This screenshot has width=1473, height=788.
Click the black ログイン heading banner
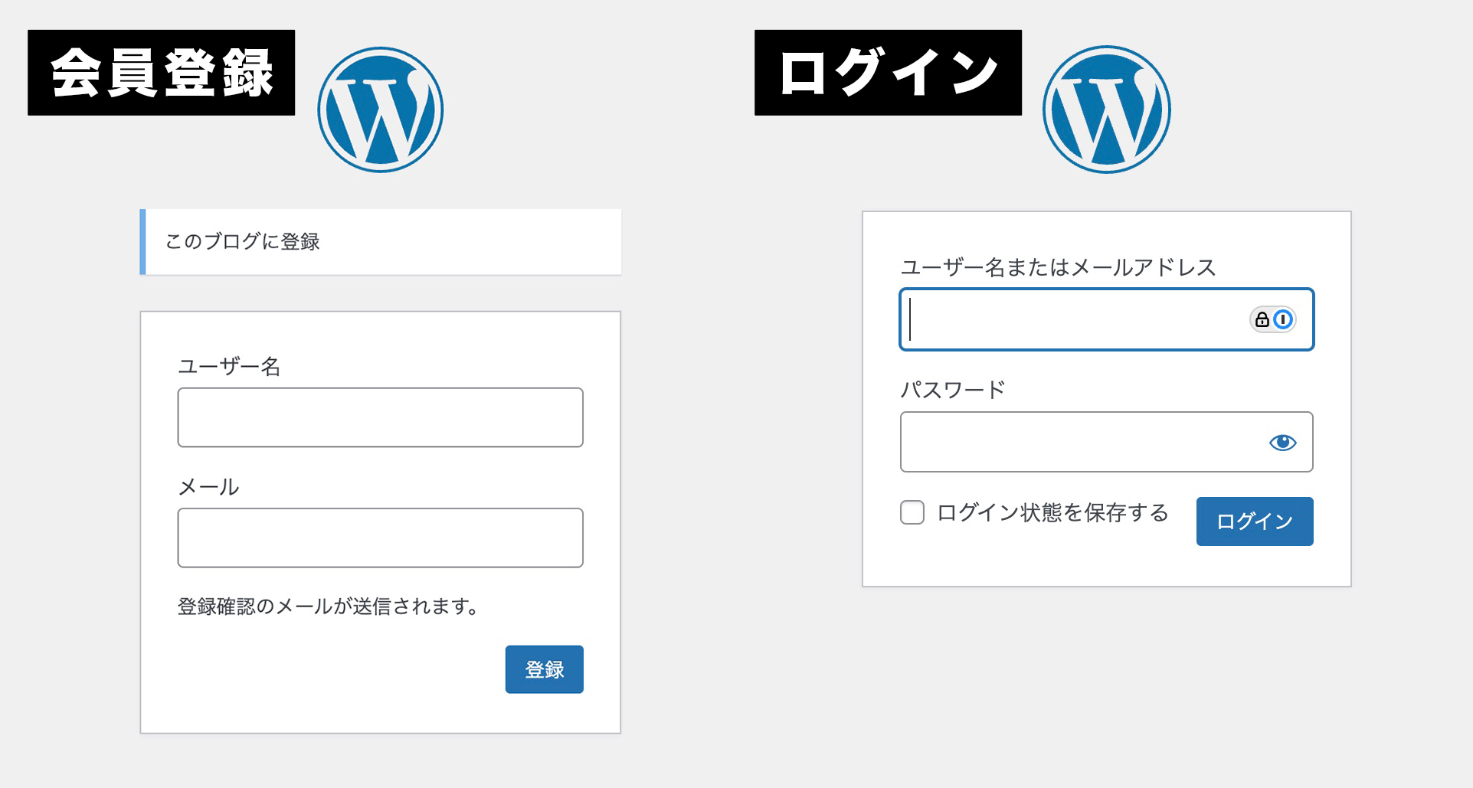888,73
